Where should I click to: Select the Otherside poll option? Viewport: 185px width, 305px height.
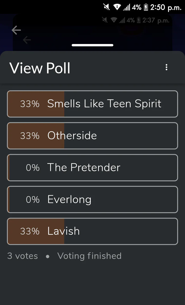pyautogui.click(x=92, y=136)
